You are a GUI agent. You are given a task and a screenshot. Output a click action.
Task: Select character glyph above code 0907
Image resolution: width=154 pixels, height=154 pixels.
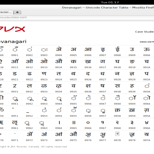(103, 49)
